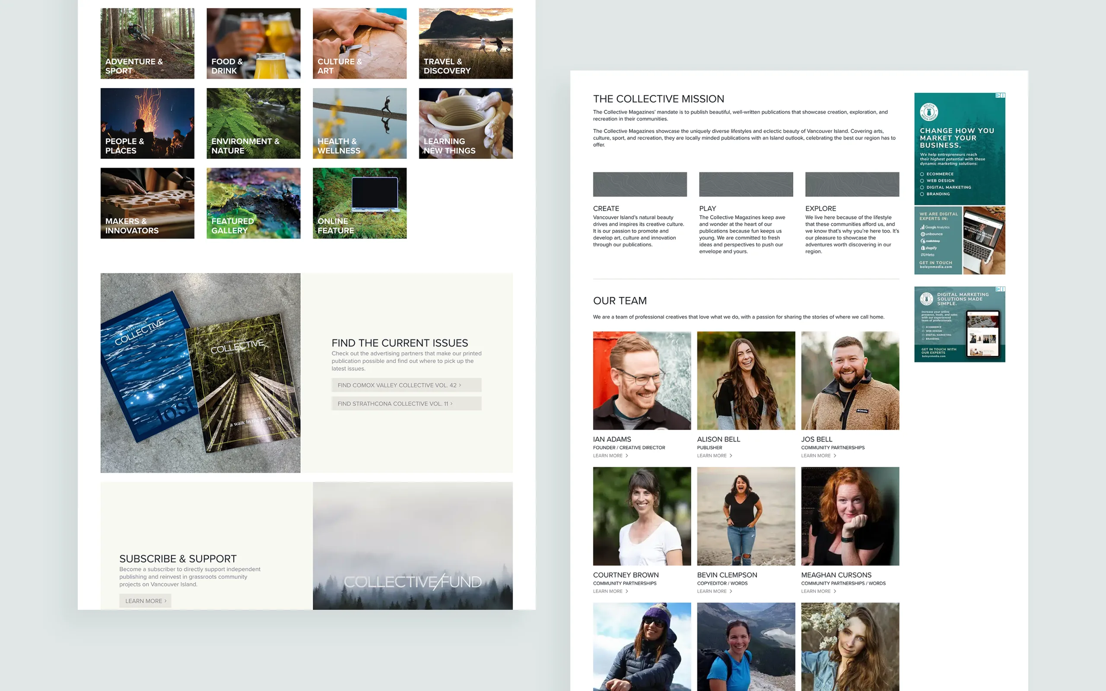Viewport: 1106px width, 691px height.
Task: Click the Branding bullet circle in top ad
Action: [x=922, y=194]
